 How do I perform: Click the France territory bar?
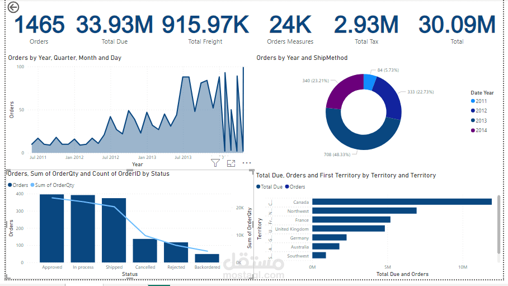(351, 220)
